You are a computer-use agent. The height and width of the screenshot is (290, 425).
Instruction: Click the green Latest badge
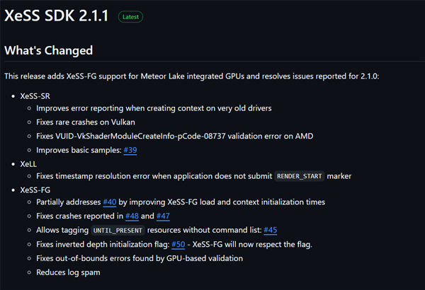[130, 16]
